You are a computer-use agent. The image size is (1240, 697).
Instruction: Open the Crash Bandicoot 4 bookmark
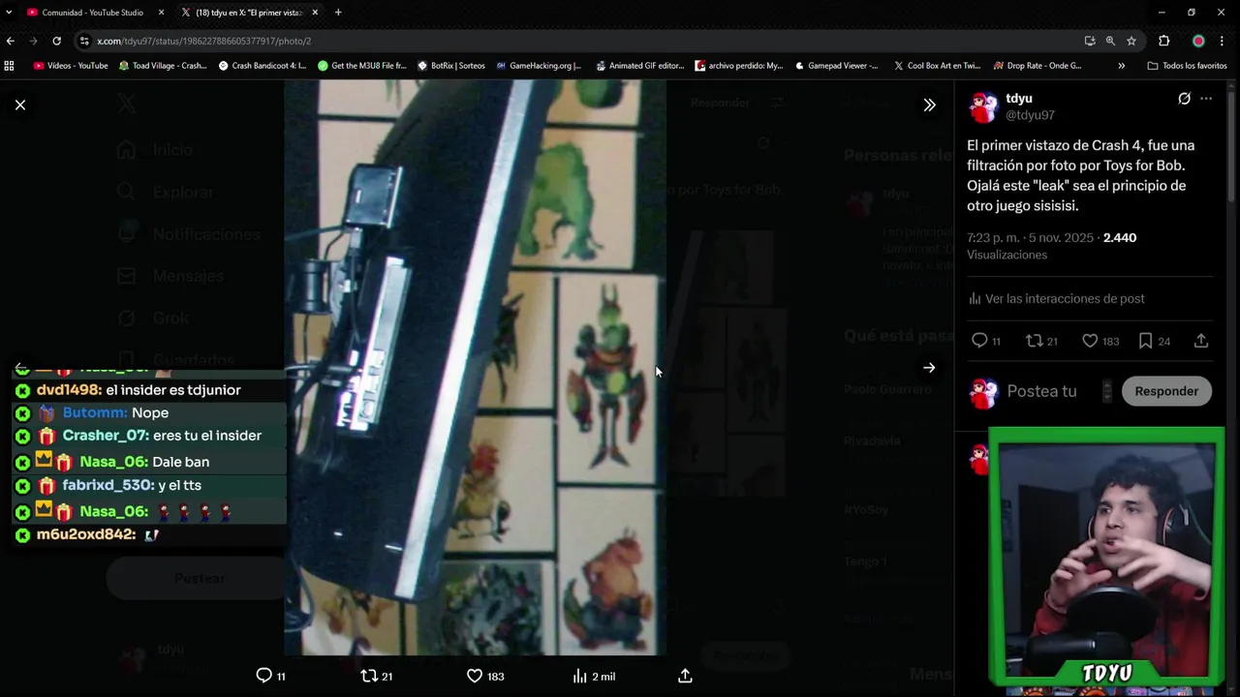pos(263,66)
